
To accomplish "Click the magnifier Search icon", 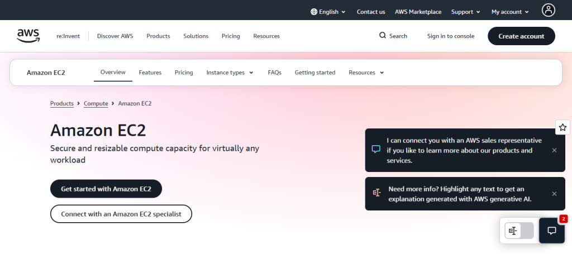I will 382,35.
